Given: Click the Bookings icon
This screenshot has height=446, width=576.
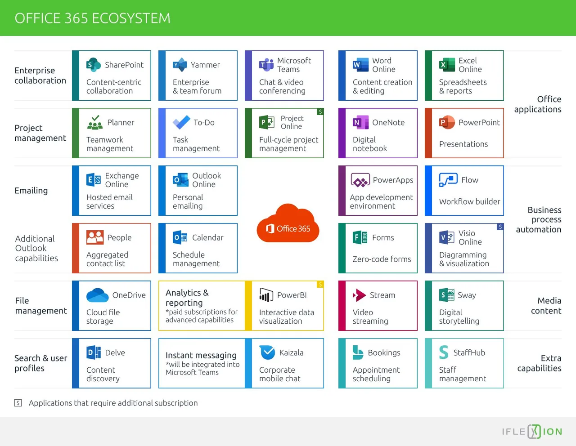Looking at the screenshot, I should click(x=358, y=352).
